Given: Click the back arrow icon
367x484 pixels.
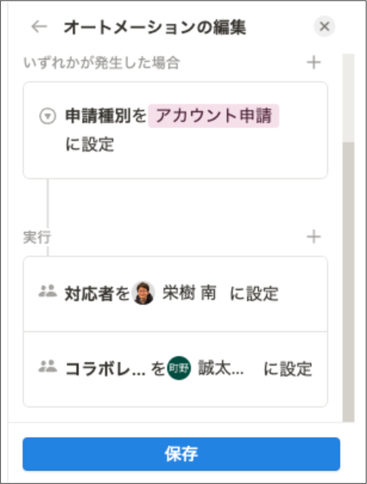Looking at the screenshot, I should pos(39,26).
